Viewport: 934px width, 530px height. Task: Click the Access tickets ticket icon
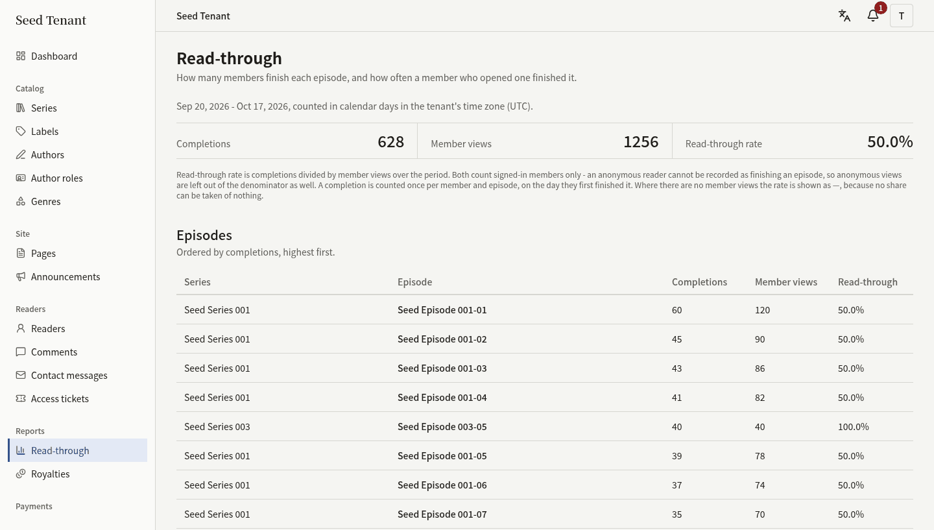coord(21,398)
